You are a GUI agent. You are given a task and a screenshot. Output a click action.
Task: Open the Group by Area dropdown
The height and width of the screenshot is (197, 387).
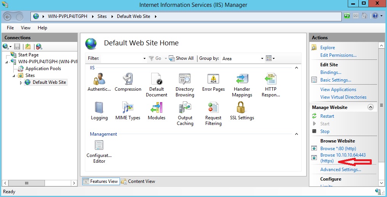pos(242,59)
